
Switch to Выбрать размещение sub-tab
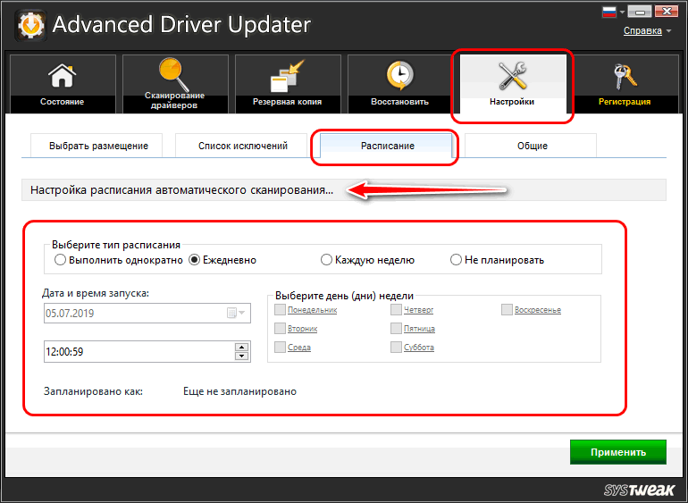[98, 146]
